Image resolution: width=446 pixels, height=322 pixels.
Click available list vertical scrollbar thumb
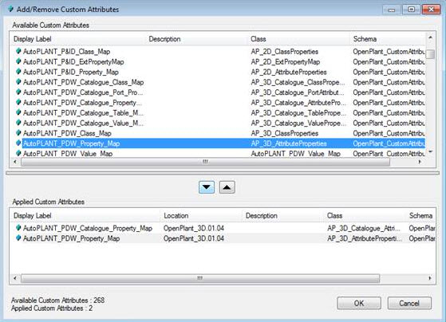coord(431,54)
